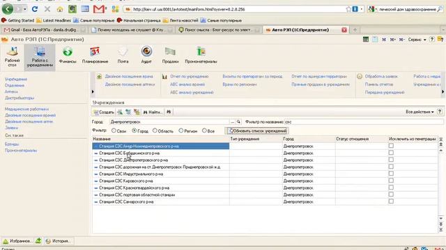Image resolution: width=446 pixels, height=250 pixels.
Task: Open Getting Started bookmark
Action: click(x=17, y=20)
